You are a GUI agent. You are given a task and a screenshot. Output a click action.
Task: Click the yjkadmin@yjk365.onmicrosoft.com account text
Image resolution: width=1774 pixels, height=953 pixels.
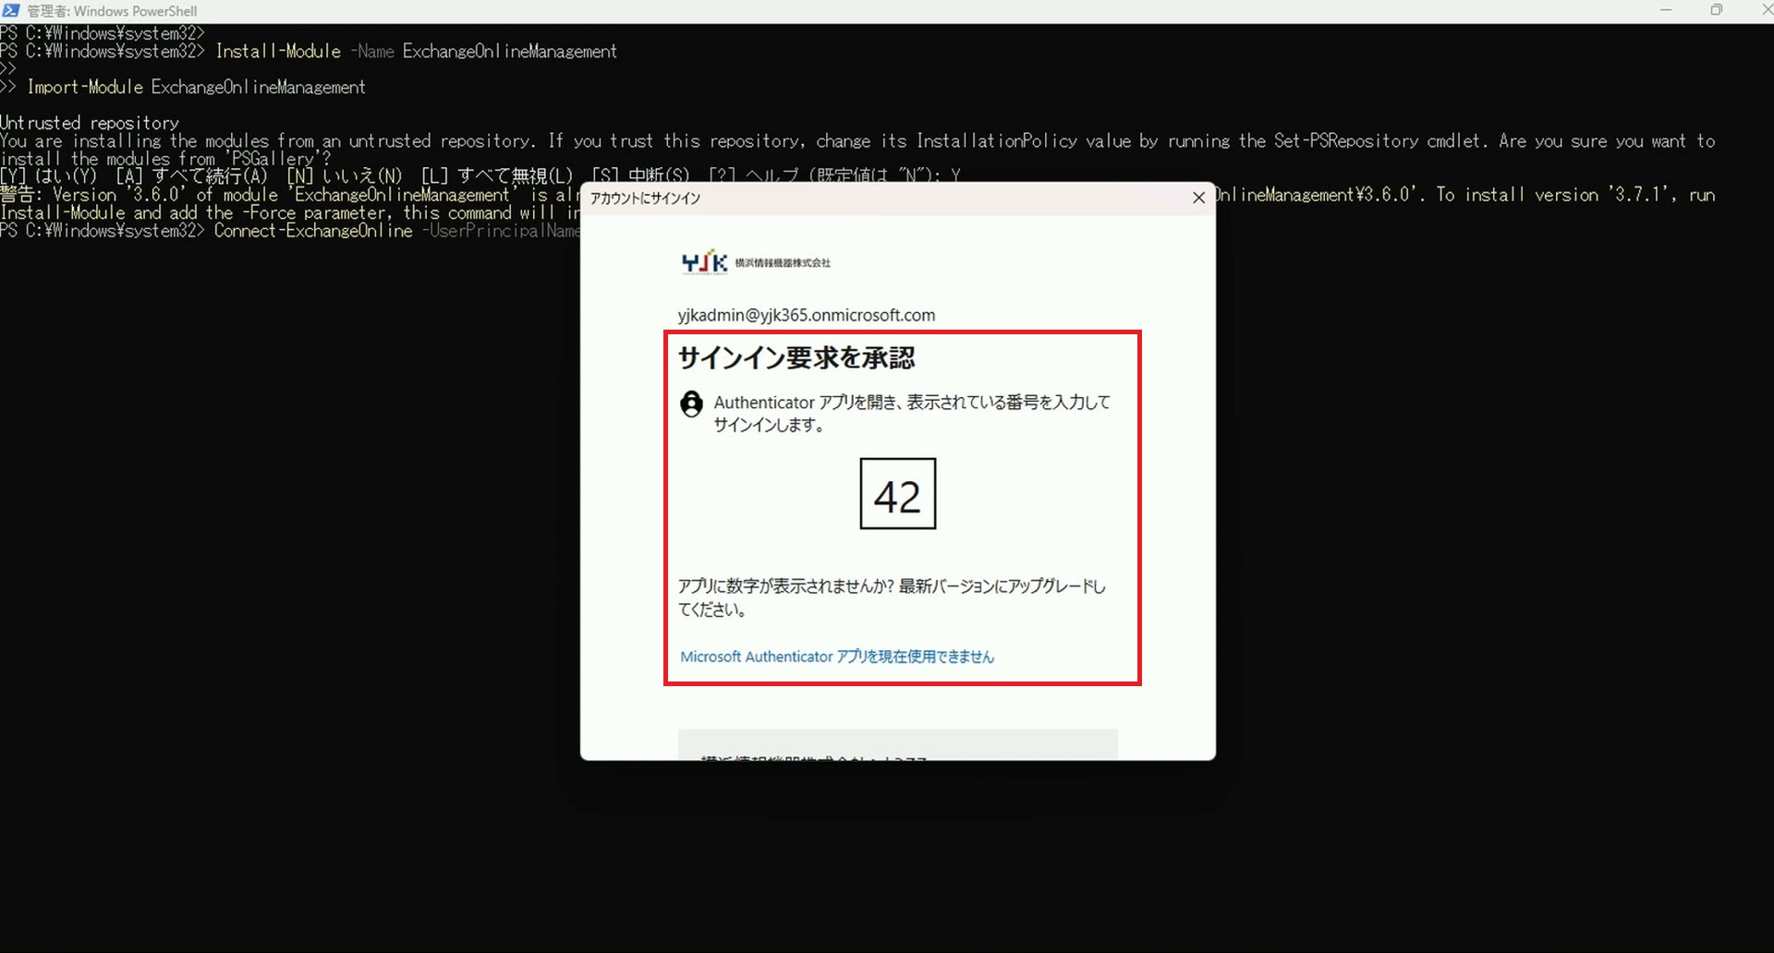tap(806, 315)
